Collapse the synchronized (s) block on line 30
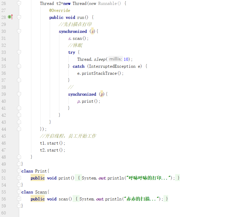Image resolution: width=234 pixels, height=217 pixels. (19, 31)
